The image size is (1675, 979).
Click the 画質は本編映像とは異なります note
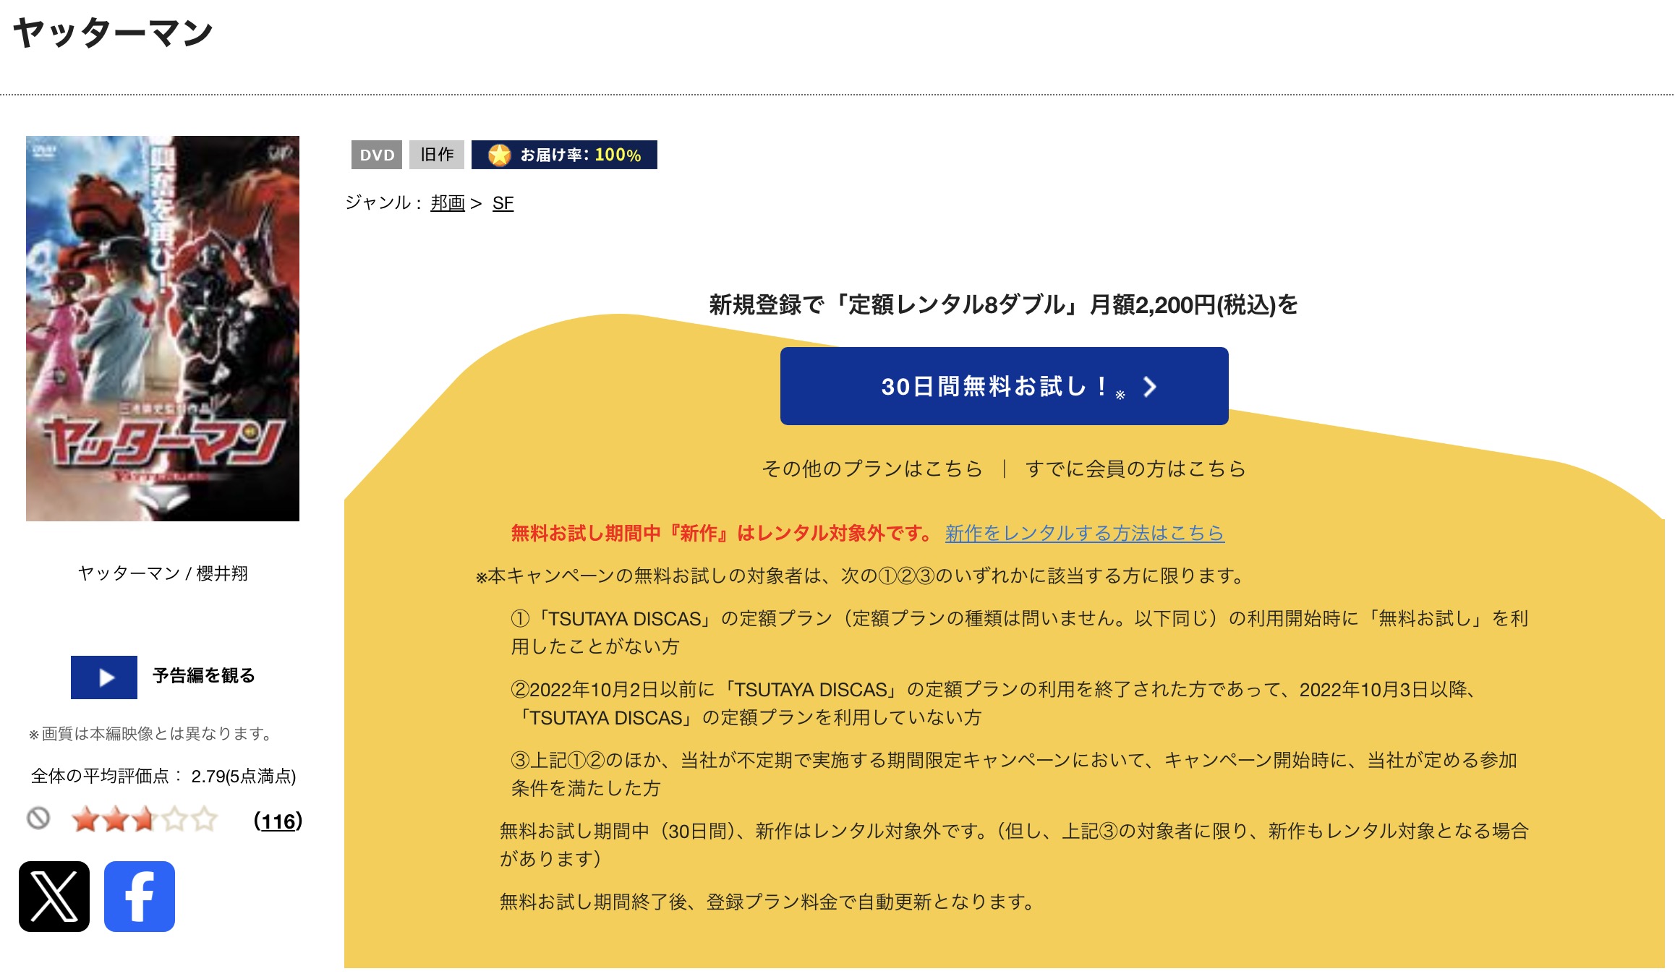[x=150, y=733]
